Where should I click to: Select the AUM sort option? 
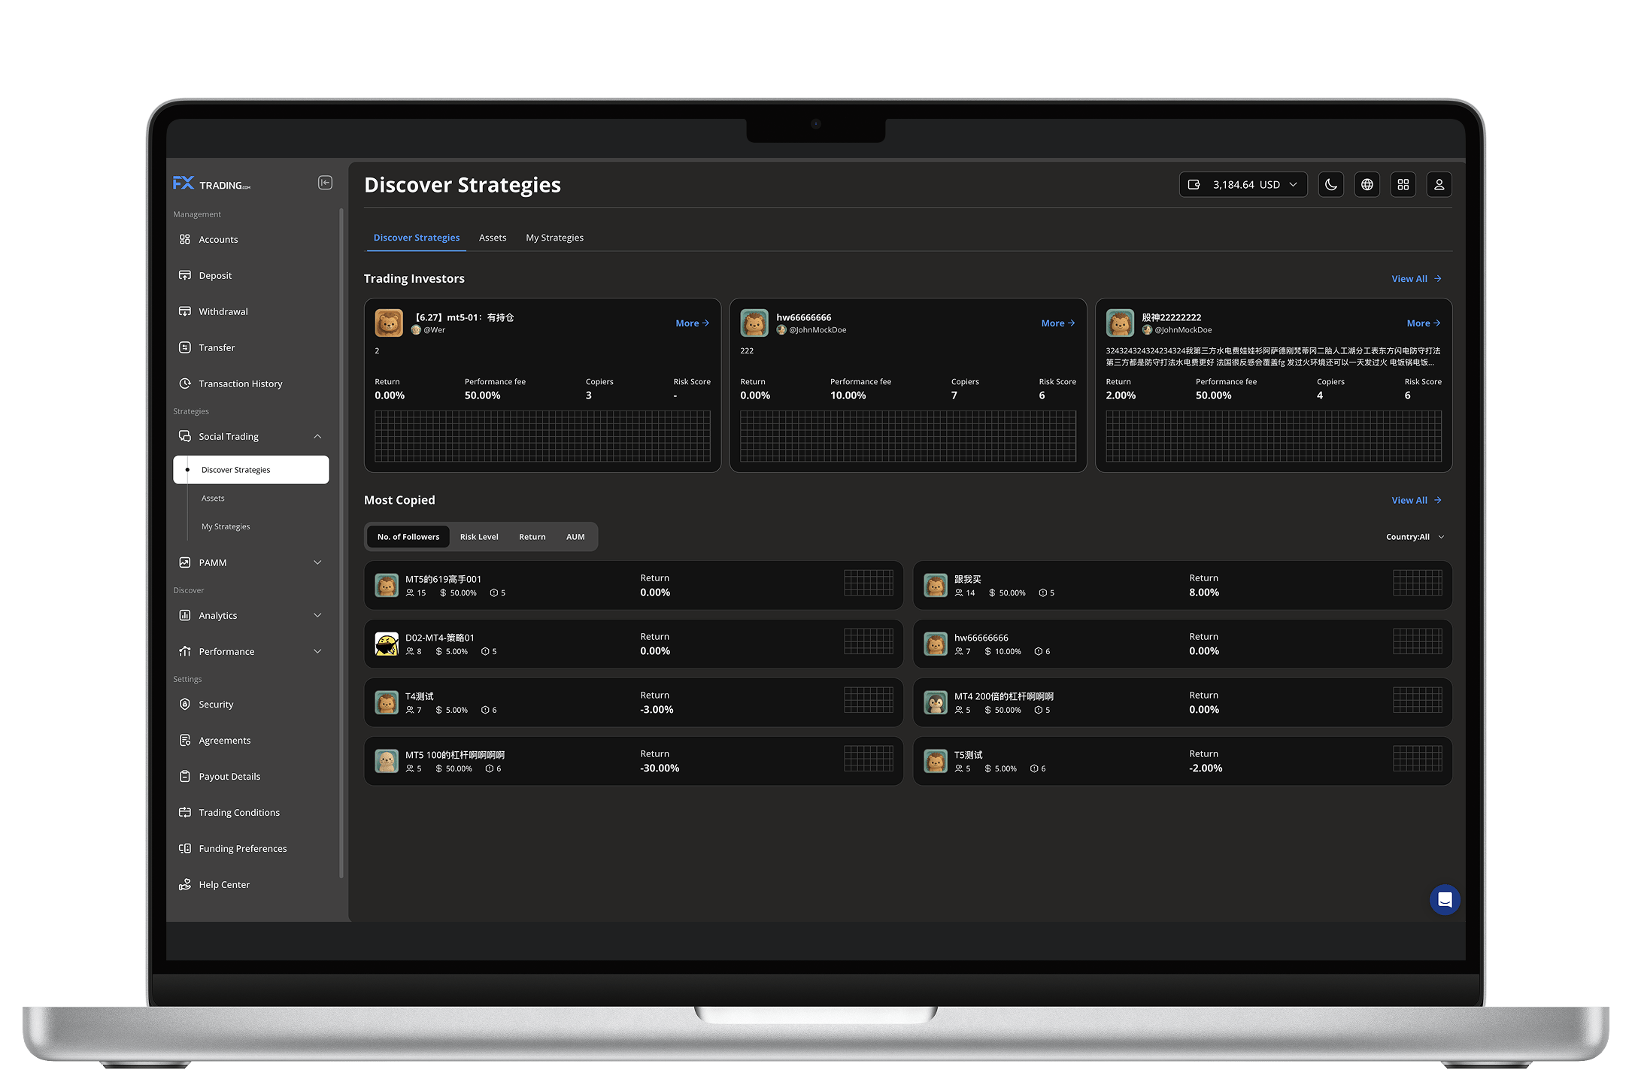pos(575,537)
